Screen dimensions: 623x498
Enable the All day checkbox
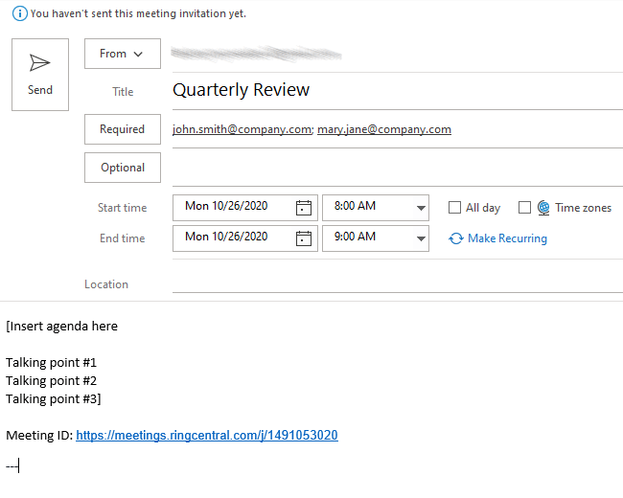click(454, 207)
